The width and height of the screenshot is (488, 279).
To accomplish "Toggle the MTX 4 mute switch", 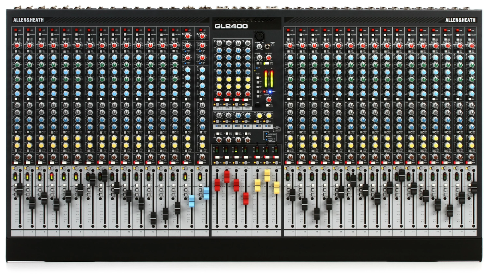I will click(246, 99).
